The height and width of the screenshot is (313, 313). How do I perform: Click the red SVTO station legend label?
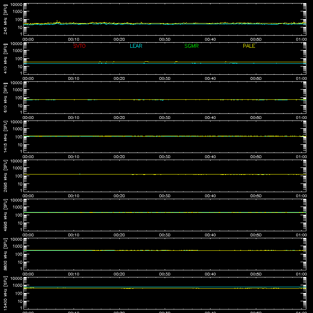(x=79, y=46)
